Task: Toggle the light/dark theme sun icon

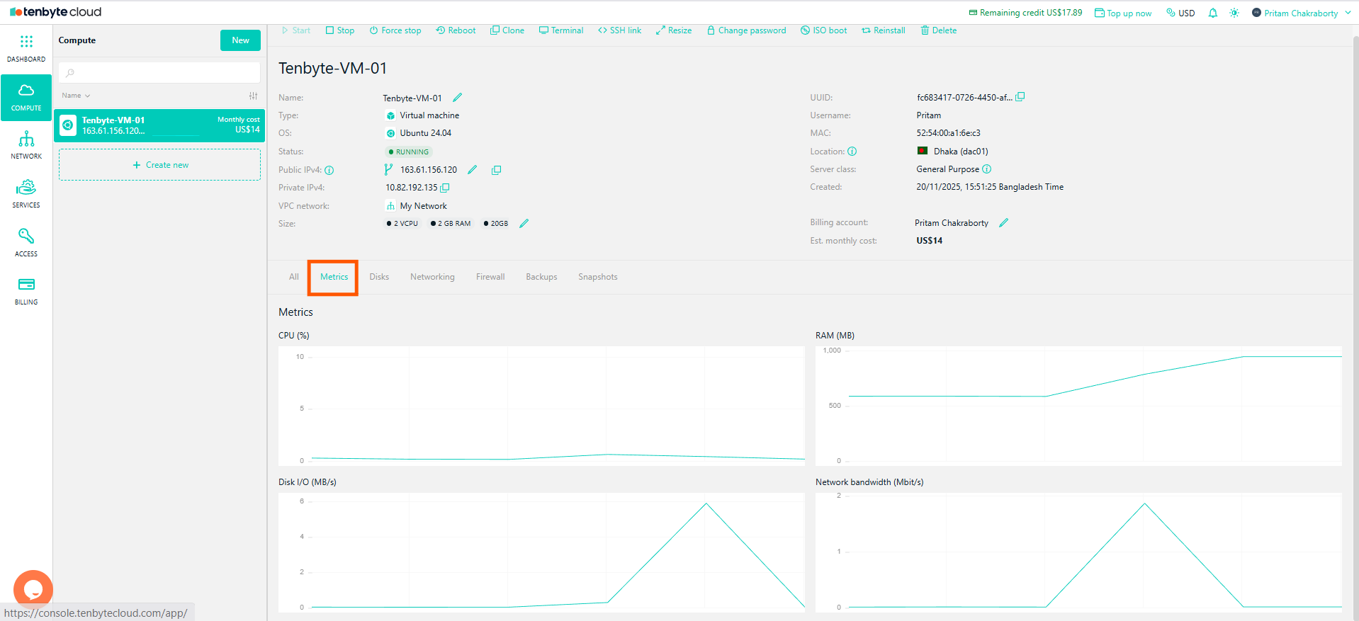Action: [1234, 13]
